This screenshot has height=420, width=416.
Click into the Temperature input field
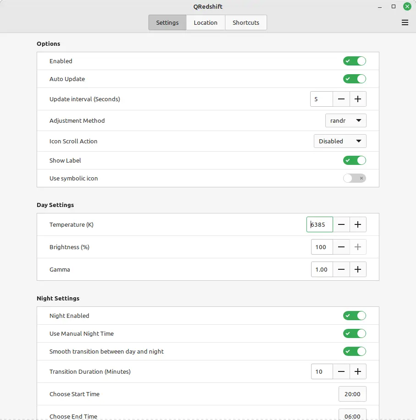tap(320, 224)
